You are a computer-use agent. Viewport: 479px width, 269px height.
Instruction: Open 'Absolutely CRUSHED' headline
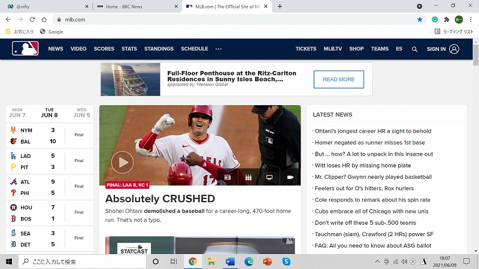tap(160, 198)
